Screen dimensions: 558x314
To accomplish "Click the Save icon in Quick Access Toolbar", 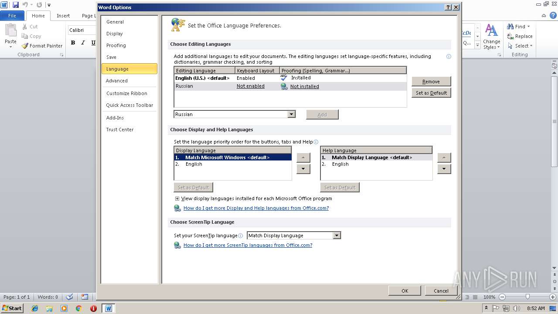I will 16,5.
